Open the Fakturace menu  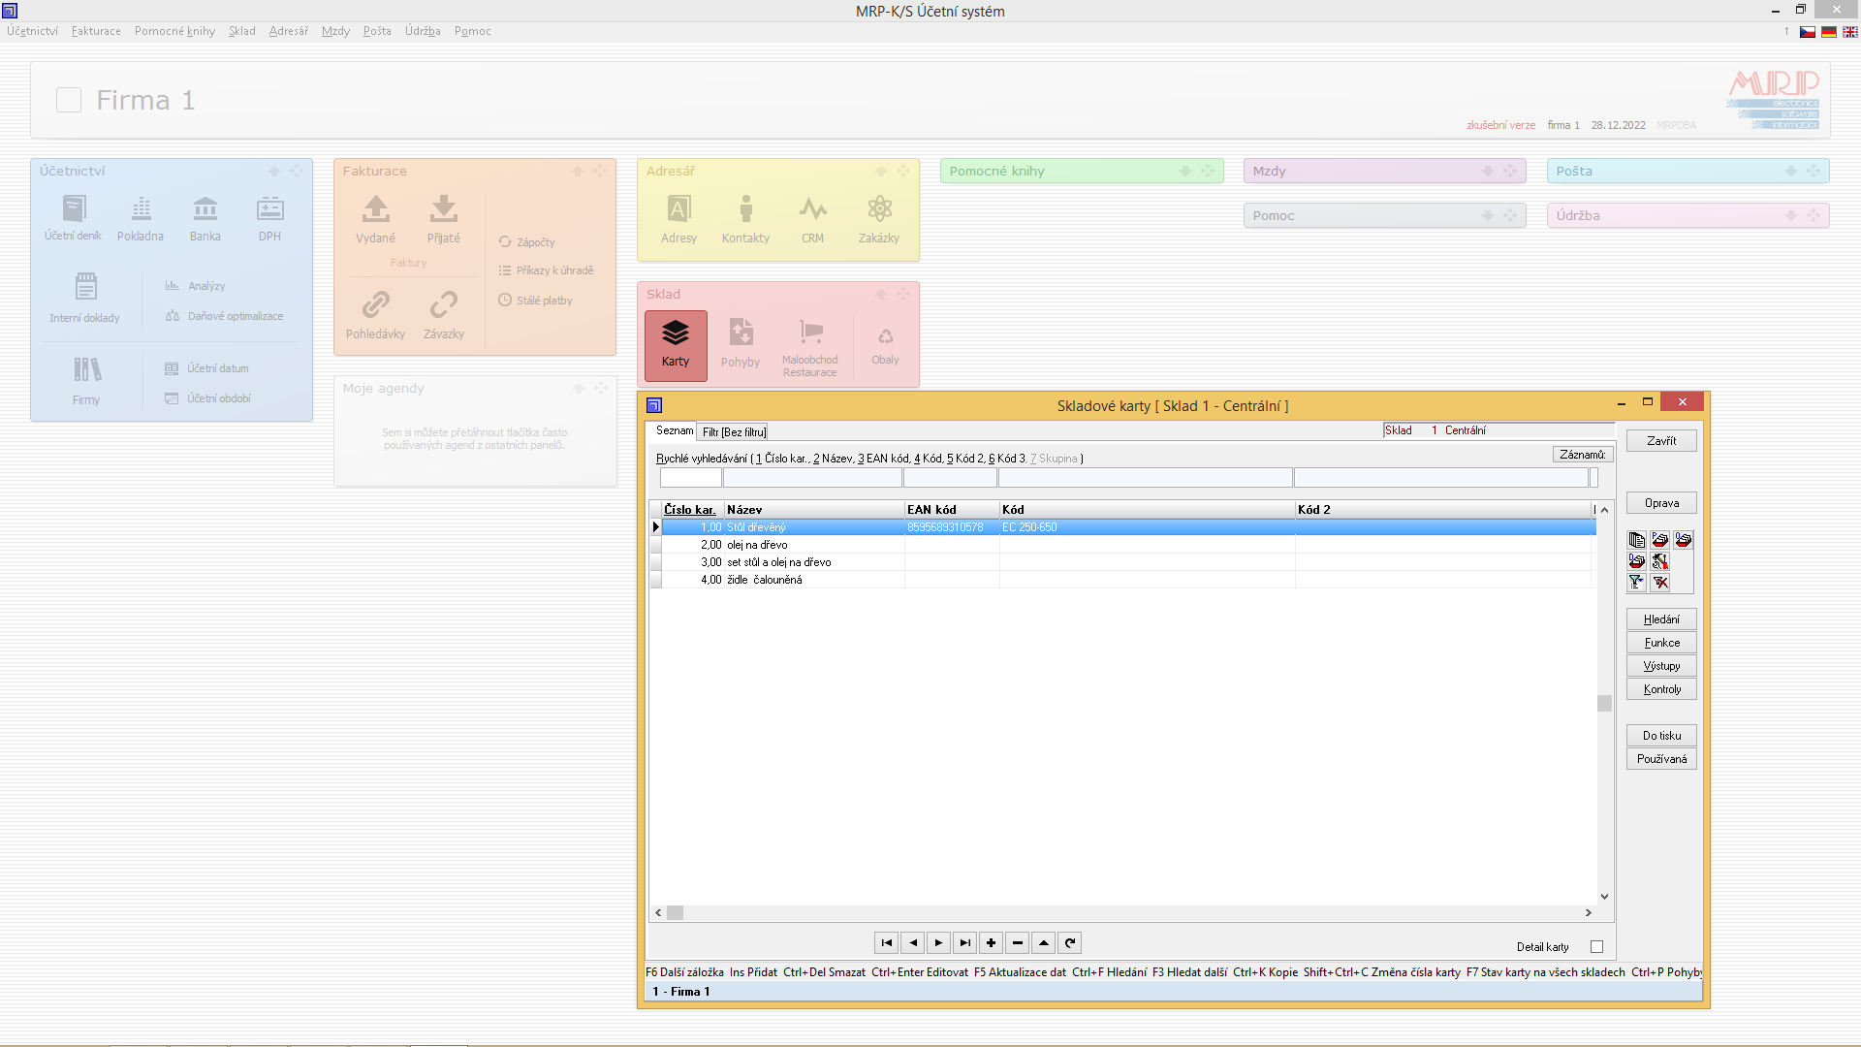[x=96, y=31]
